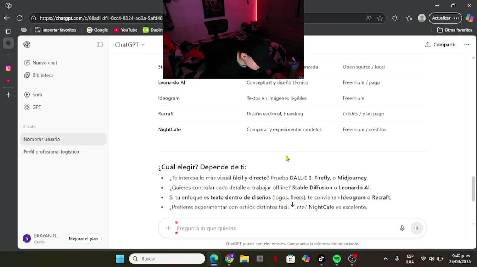Open TikTok from the taskbar

pyautogui.click(x=321, y=258)
